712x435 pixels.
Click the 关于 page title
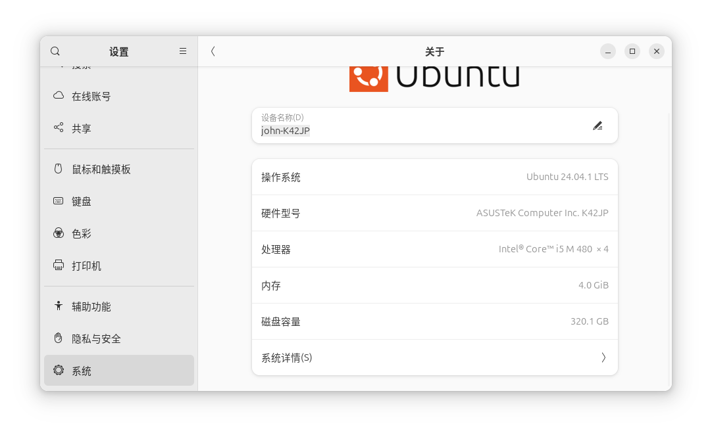point(434,52)
